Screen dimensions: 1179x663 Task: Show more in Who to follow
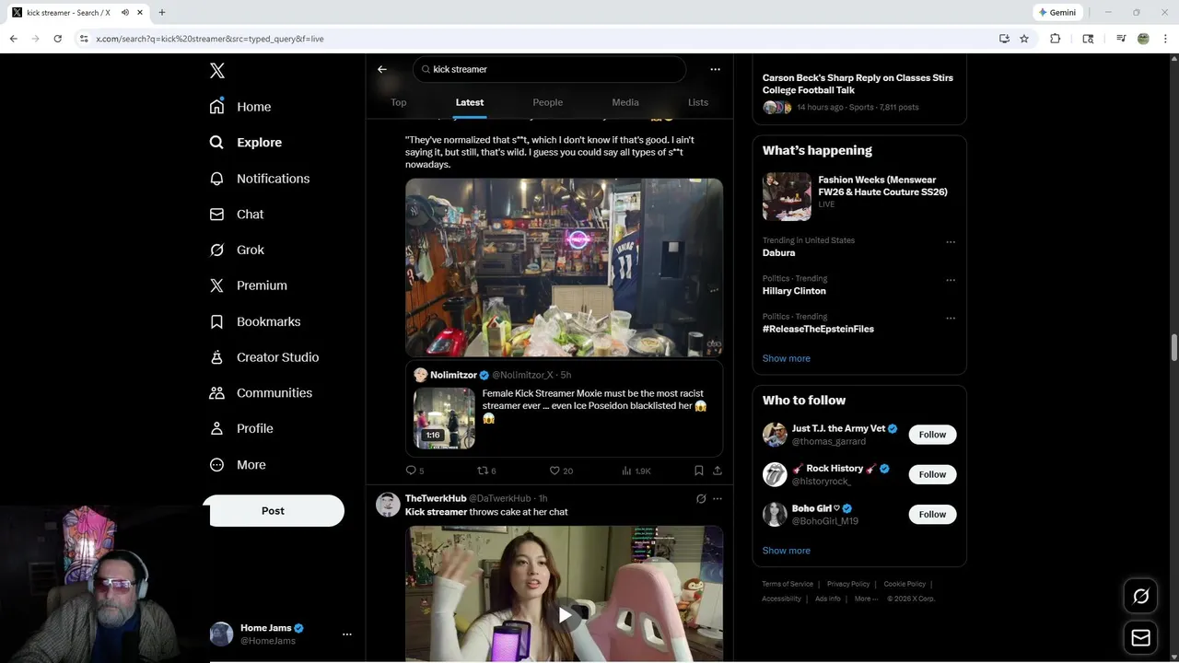point(787,551)
